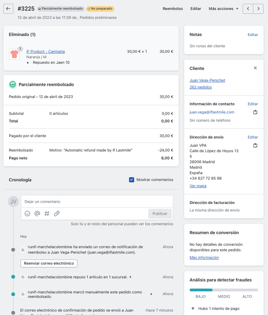This screenshot has width=268, height=315.
Task: Click the -24,00 € refunded amount
Action: 166,150
